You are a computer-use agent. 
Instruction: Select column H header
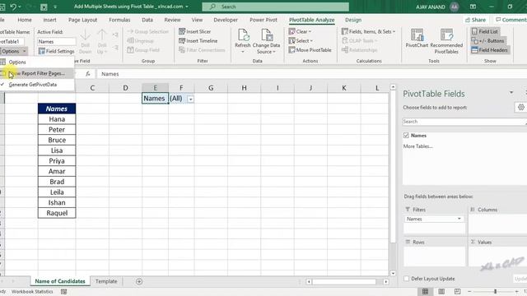click(x=244, y=88)
